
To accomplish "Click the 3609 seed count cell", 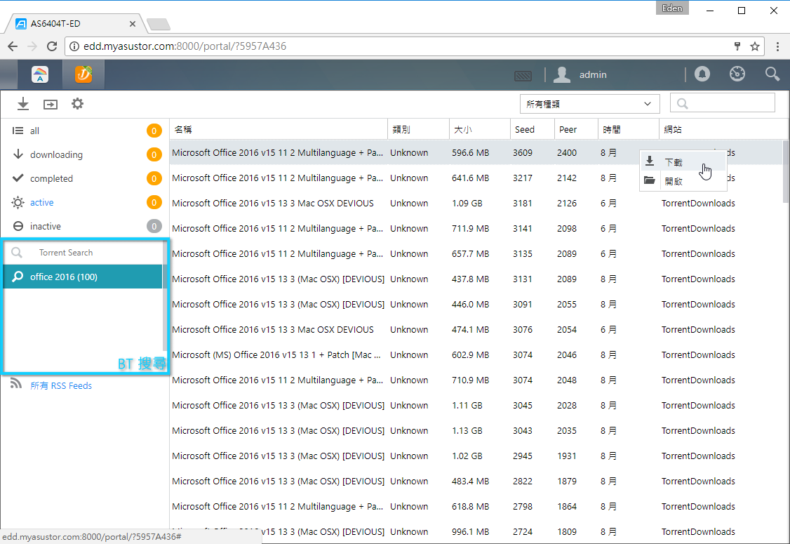I will point(523,153).
